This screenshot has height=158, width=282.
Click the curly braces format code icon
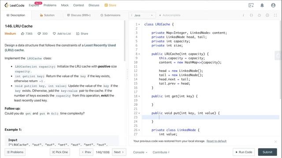click(251, 15)
